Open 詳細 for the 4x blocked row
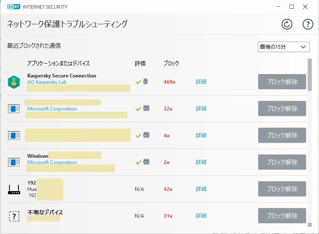319x234 pixels. [x=201, y=135]
